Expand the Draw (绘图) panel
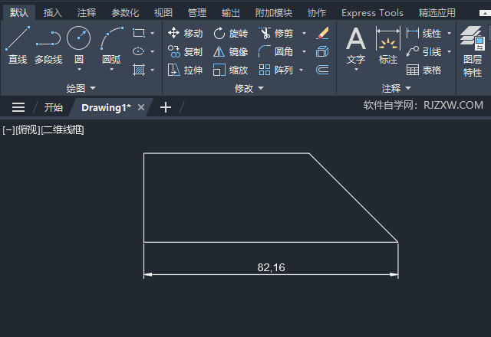This screenshot has height=337, width=491. (x=81, y=89)
